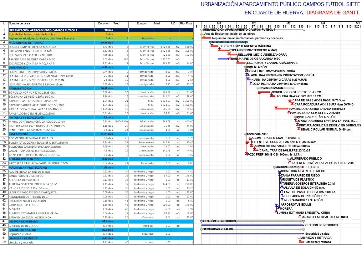This screenshot has width=362, height=261.
Task: Select month M4 in the timeline header
Action: click(323, 23)
